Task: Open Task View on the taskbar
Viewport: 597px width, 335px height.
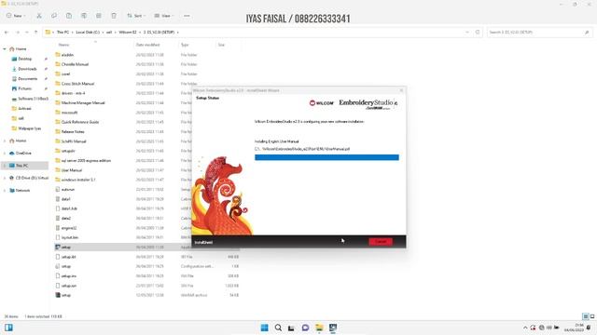Action: tap(291, 328)
